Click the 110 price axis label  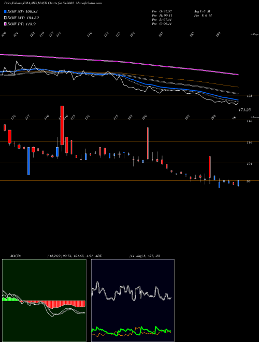(x=249, y=142)
